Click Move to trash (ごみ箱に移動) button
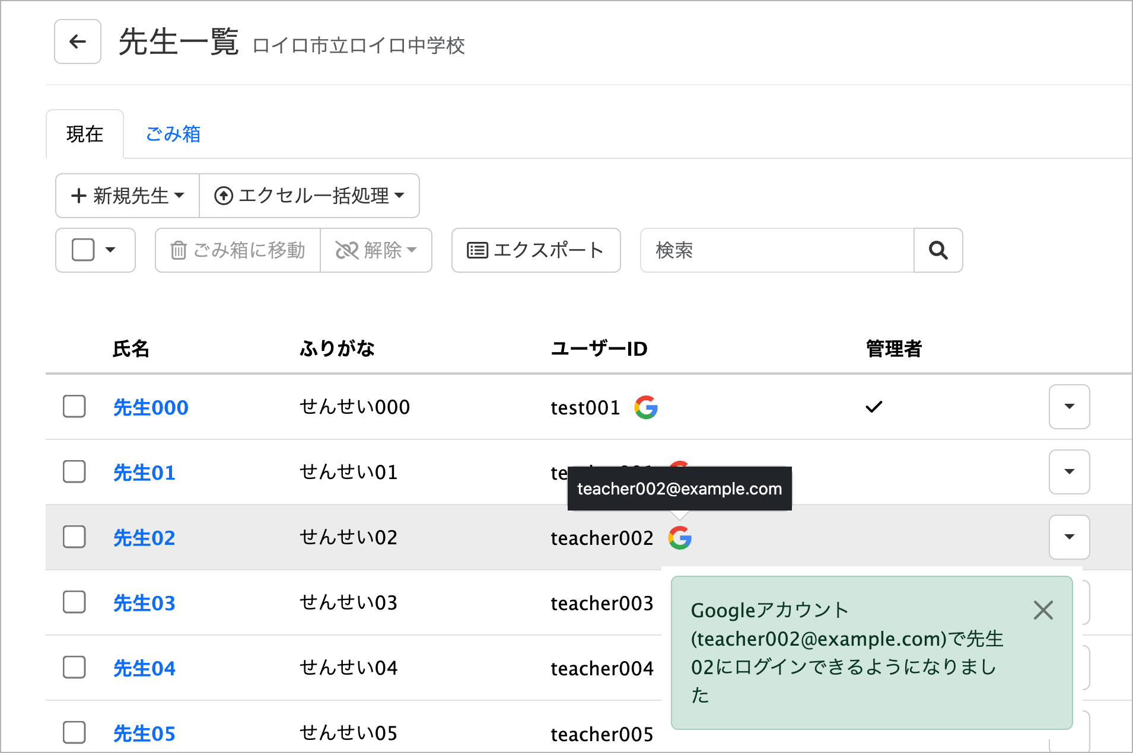 pos(238,250)
